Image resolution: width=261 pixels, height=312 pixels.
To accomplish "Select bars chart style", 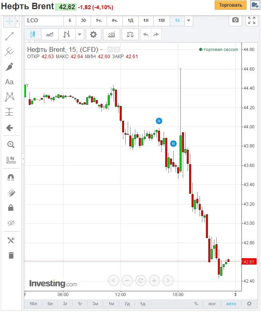I will pos(67,34).
